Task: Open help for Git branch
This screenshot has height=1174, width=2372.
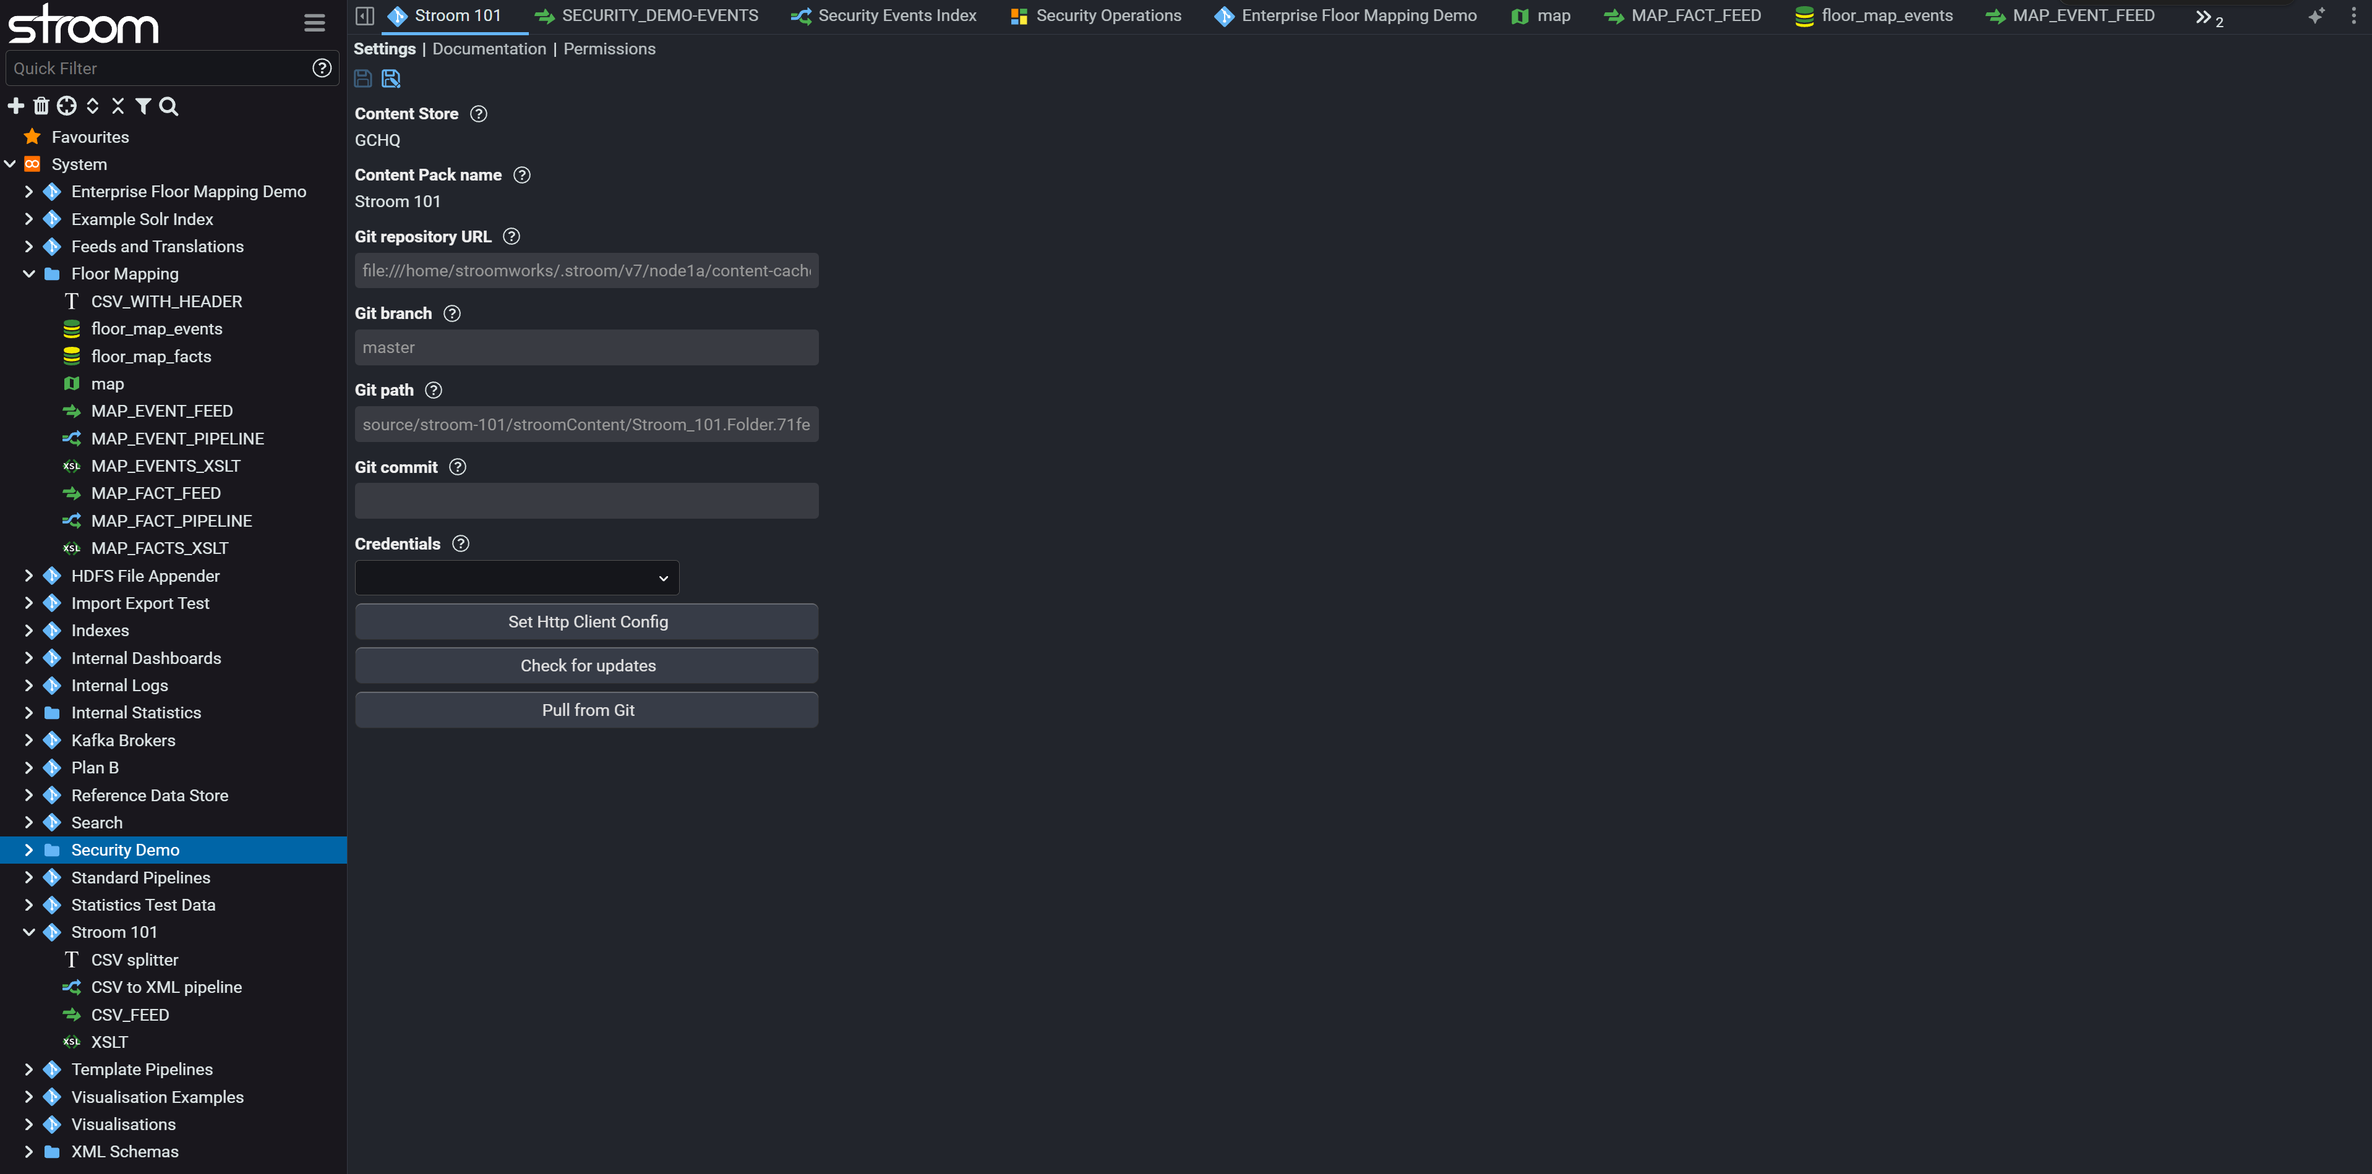Action: pos(452,313)
